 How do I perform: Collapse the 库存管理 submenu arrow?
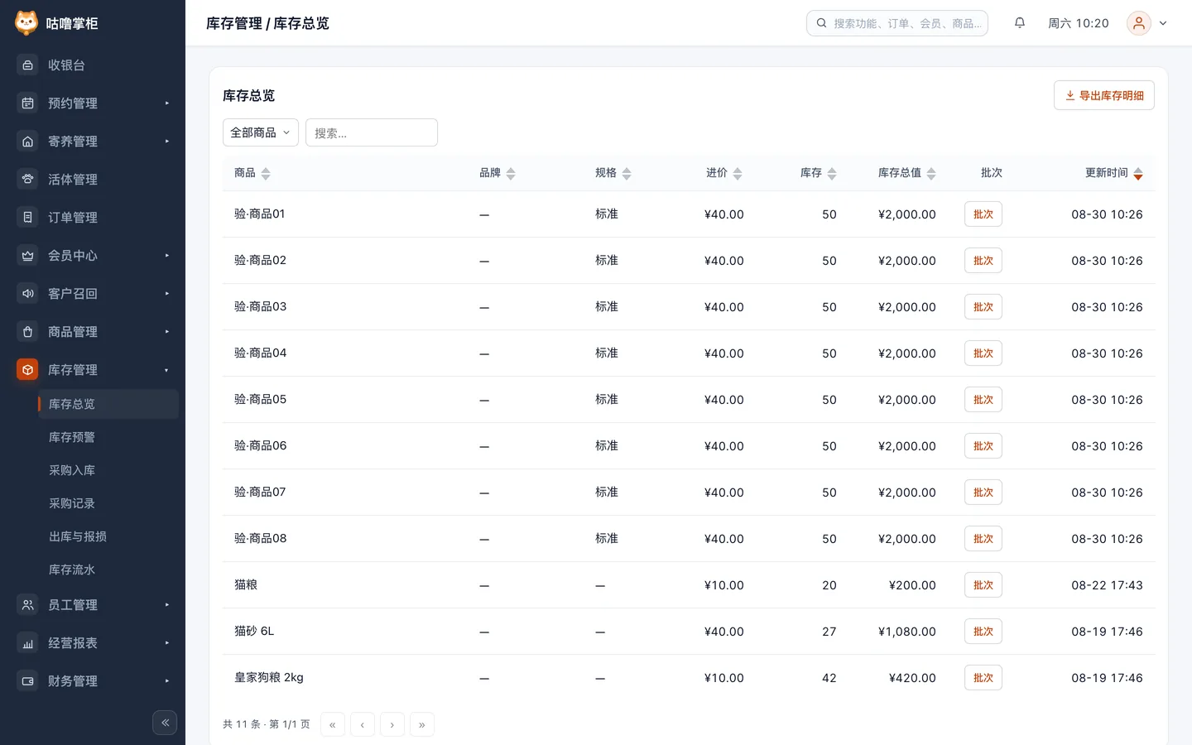click(167, 370)
